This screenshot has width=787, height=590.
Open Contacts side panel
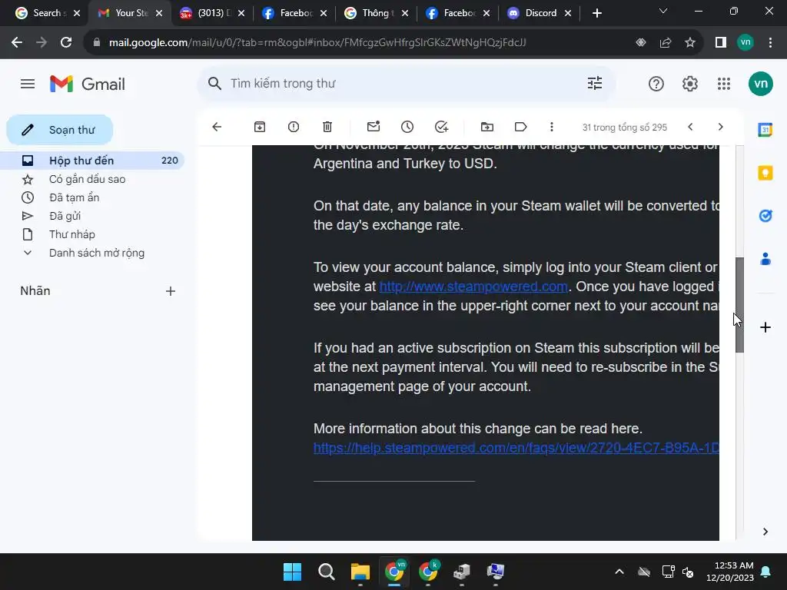(765, 259)
